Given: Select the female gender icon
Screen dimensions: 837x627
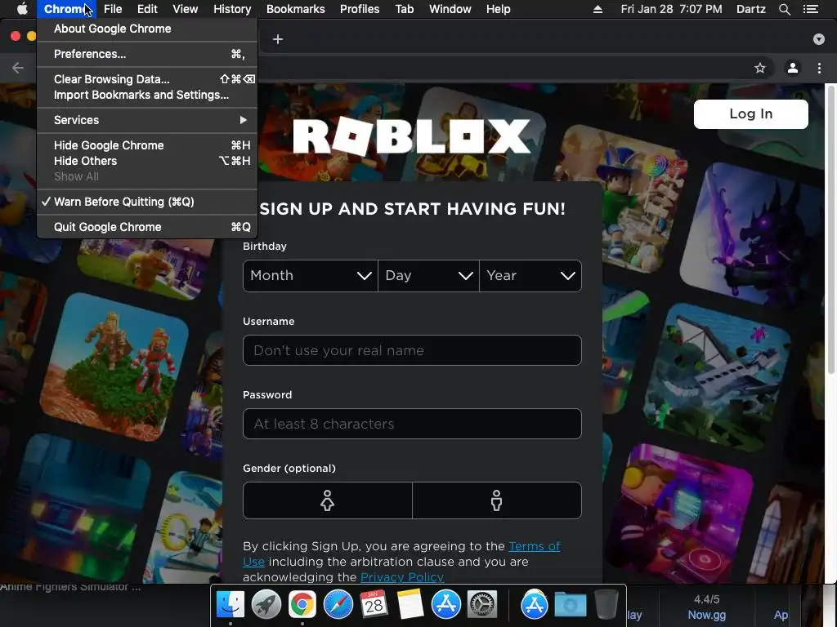Looking at the screenshot, I should [x=327, y=500].
